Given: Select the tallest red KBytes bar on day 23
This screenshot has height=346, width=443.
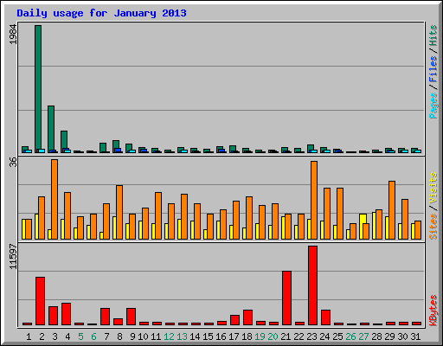Looking at the screenshot, I should click(312, 285).
